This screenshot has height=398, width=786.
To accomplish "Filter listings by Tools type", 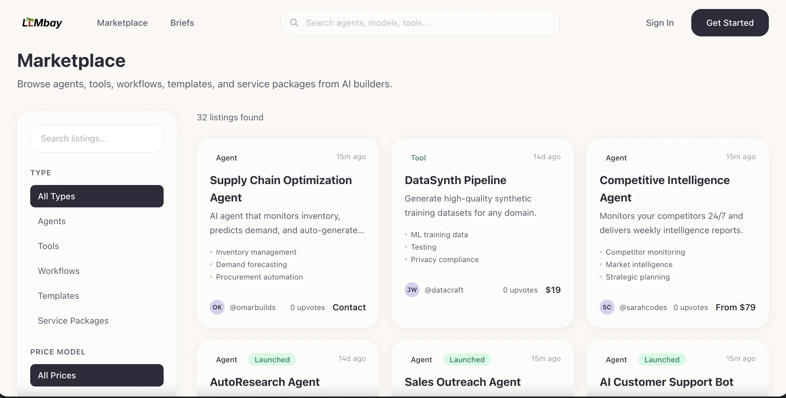I will pyautogui.click(x=48, y=246).
